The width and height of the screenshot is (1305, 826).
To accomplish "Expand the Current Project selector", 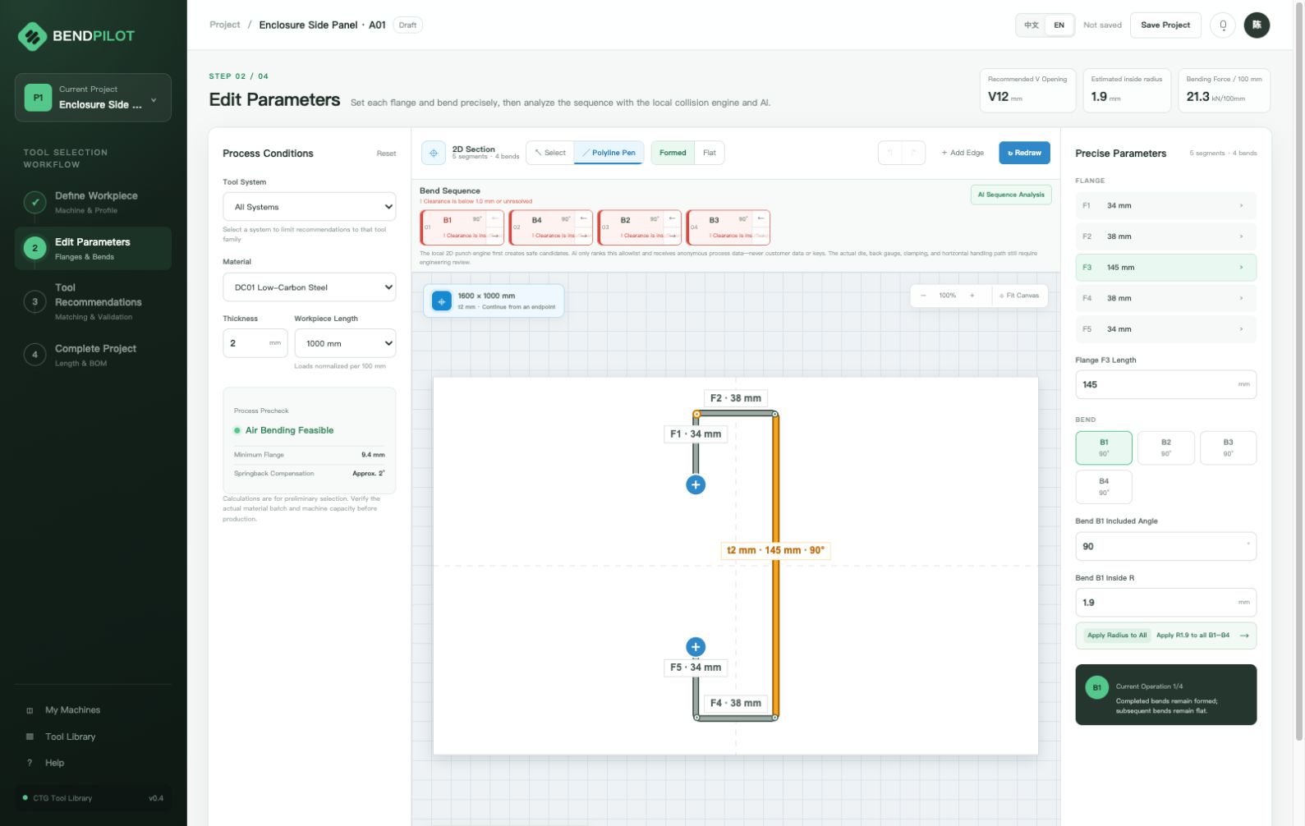I will click(93, 98).
